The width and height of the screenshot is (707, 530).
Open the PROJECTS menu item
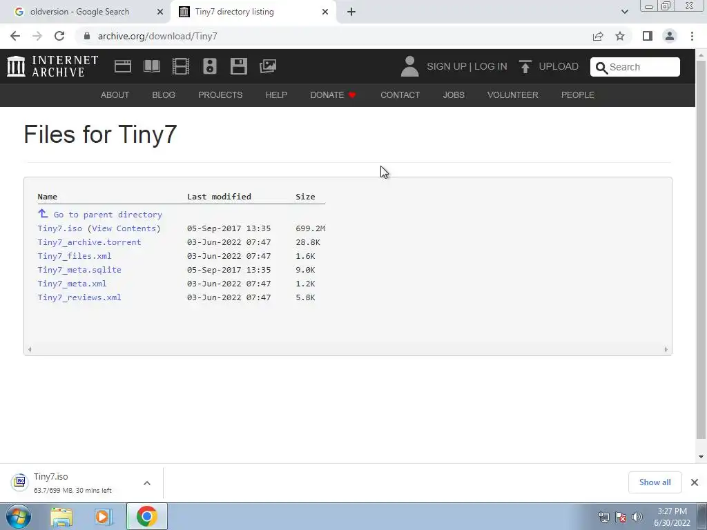(x=220, y=95)
